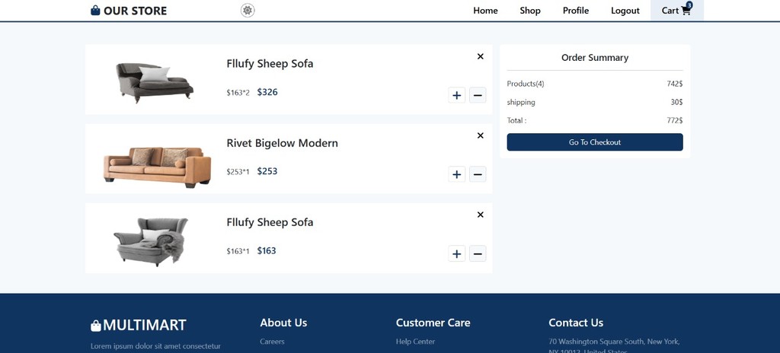This screenshot has width=780, height=353.
Task: Reduce quantity of last Fllufy Sheep Sofa
Action: (x=478, y=253)
